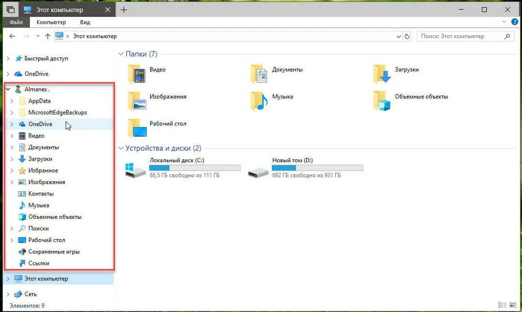Expand Быстрый доступ in navigation pane
Viewport: 522px width, 312px height.
click(8, 58)
